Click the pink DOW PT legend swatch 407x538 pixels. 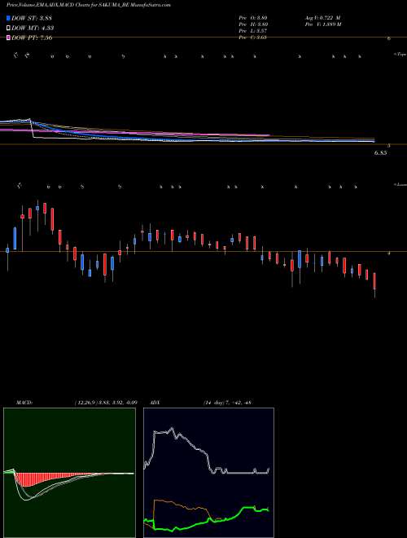(9, 37)
